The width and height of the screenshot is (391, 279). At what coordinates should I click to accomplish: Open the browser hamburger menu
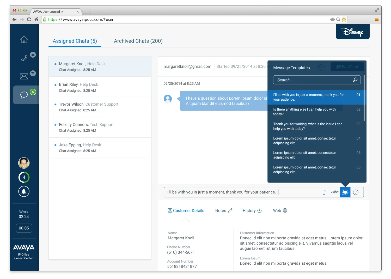(377, 20)
